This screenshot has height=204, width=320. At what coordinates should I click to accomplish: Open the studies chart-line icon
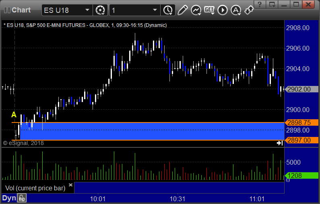(196, 10)
